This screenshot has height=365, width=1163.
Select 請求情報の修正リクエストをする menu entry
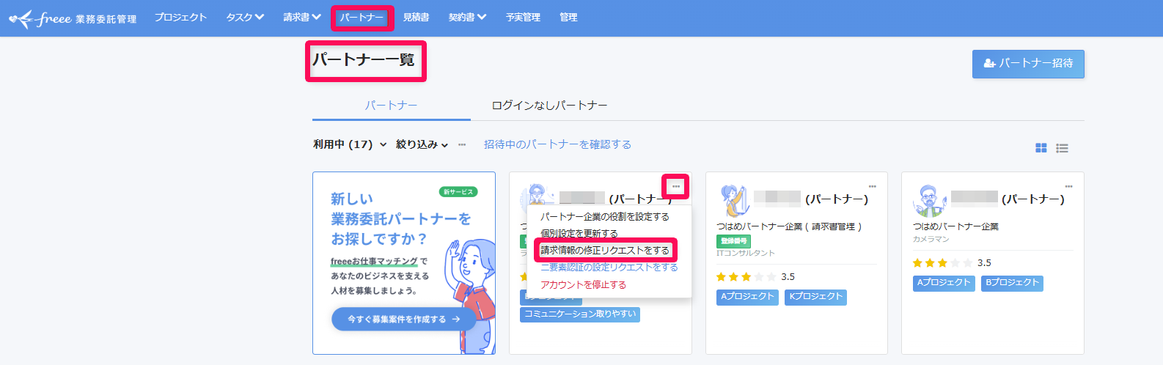click(605, 251)
